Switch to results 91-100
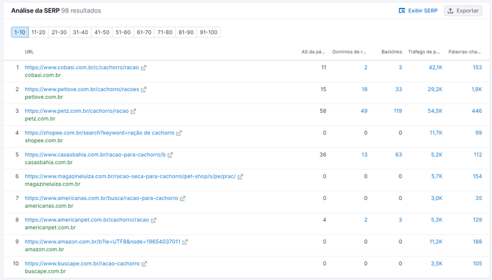The height and width of the screenshot is (280, 492). (209, 32)
